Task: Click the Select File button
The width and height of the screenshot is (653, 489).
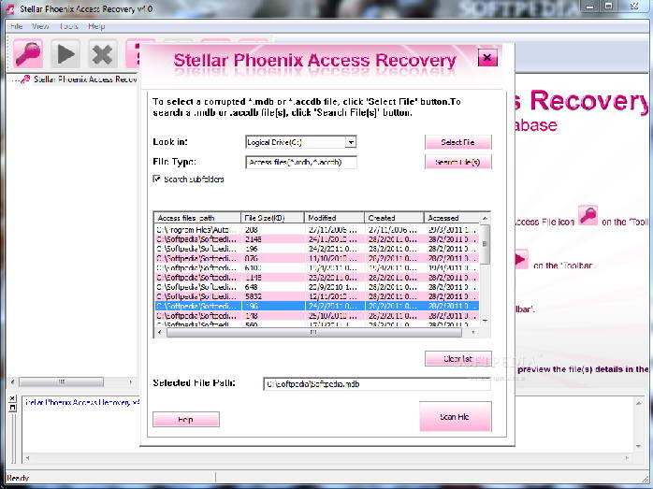Action: point(458,142)
